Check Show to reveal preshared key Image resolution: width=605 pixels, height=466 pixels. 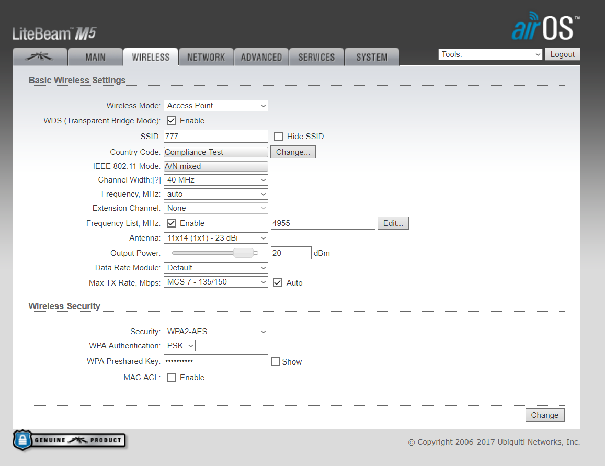275,362
